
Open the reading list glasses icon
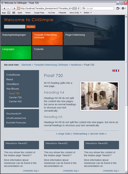[x=4, y=13]
